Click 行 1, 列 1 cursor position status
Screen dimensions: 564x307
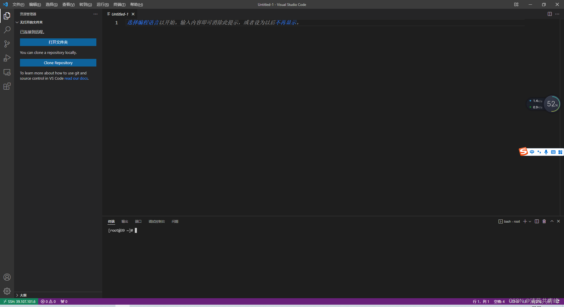(x=481, y=301)
